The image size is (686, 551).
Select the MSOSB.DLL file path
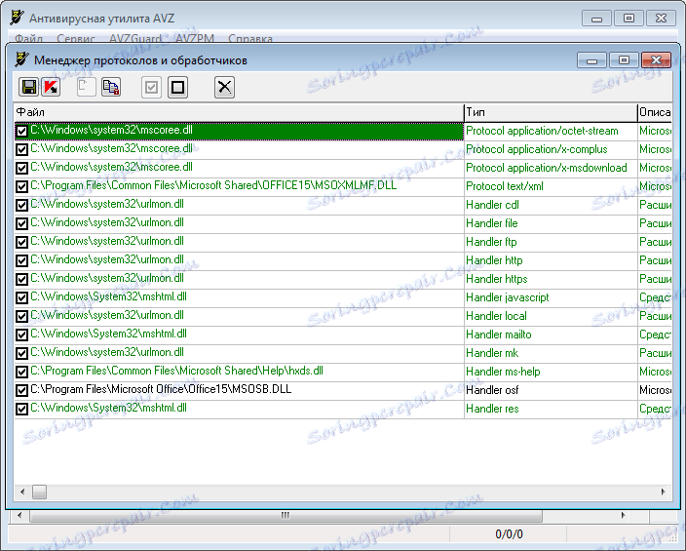click(x=161, y=389)
